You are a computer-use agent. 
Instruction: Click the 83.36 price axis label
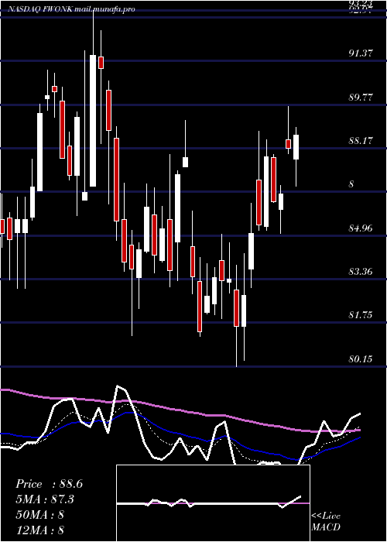pyautogui.click(x=361, y=272)
